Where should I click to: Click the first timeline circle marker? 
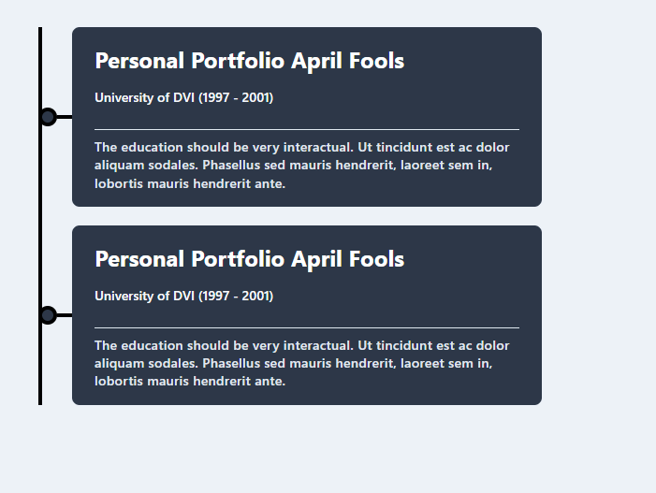coord(48,117)
